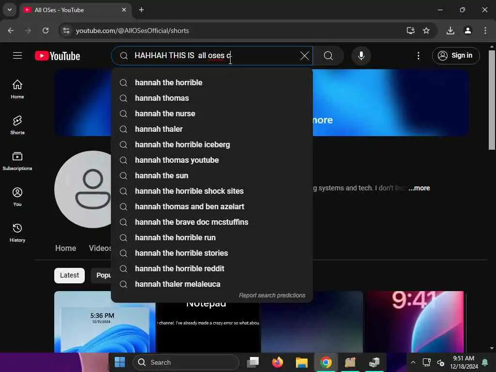The height and width of the screenshot is (372, 496).
Task: Click the channel avatar image
Action: (x=83, y=189)
